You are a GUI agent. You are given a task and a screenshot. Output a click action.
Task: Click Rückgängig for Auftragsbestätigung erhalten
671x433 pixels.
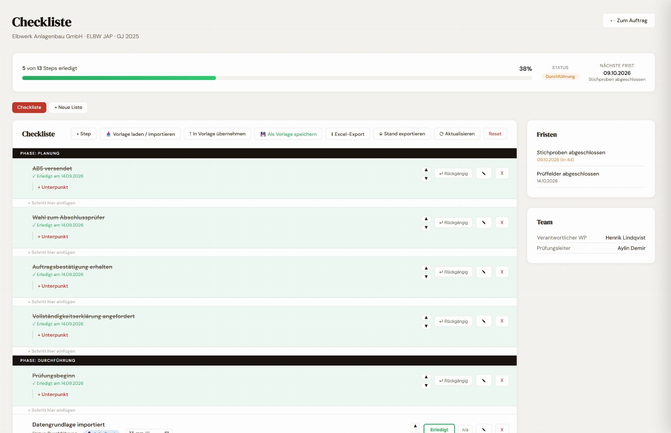pyautogui.click(x=453, y=272)
